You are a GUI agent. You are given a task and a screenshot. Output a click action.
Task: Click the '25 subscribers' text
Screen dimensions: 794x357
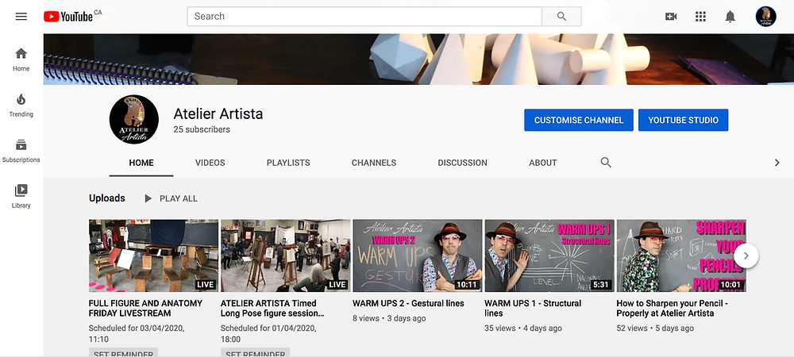click(202, 129)
